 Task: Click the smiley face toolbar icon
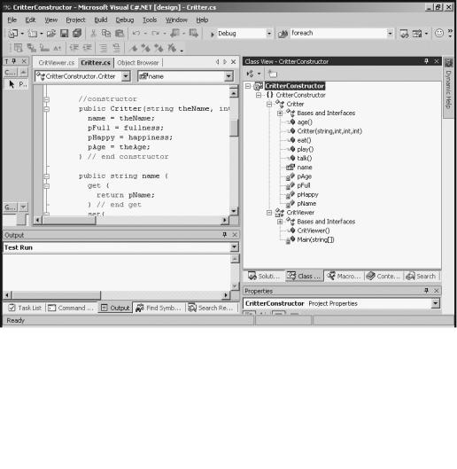tap(438, 33)
